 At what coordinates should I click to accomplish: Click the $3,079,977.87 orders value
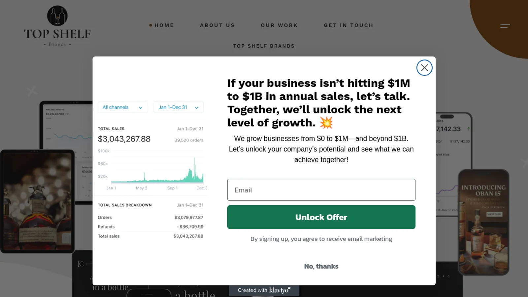coord(189,217)
